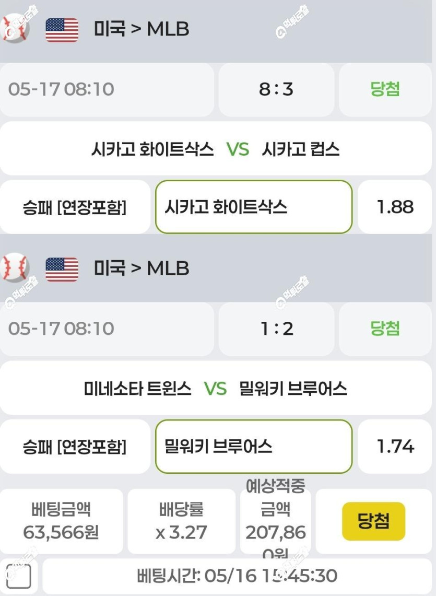436x596 pixels.
Task: Click the 배당률 x 3.27 cell
Action: click(181, 521)
